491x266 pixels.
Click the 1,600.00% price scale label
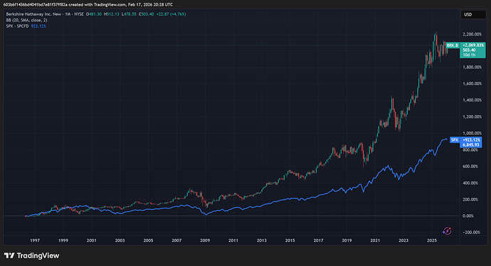(472, 84)
